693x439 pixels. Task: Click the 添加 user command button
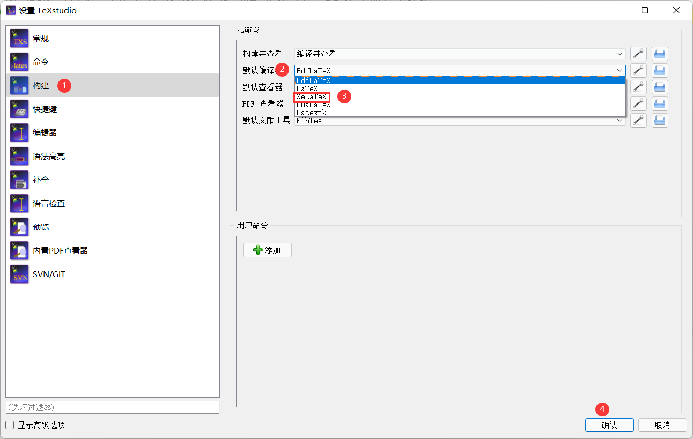(x=267, y=250)
